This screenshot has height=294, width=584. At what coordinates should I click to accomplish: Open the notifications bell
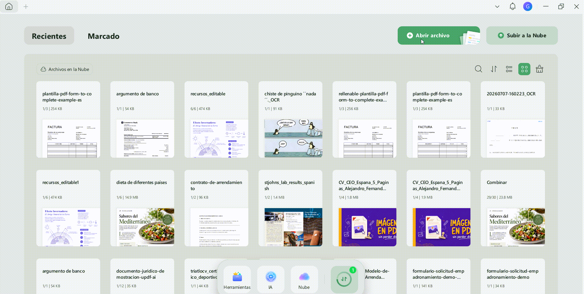pos(513,6)
